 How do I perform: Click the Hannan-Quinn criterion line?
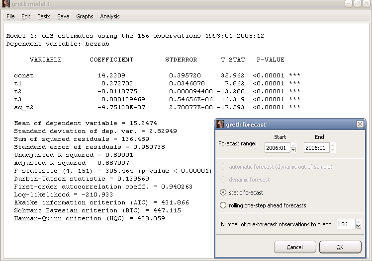90,218
